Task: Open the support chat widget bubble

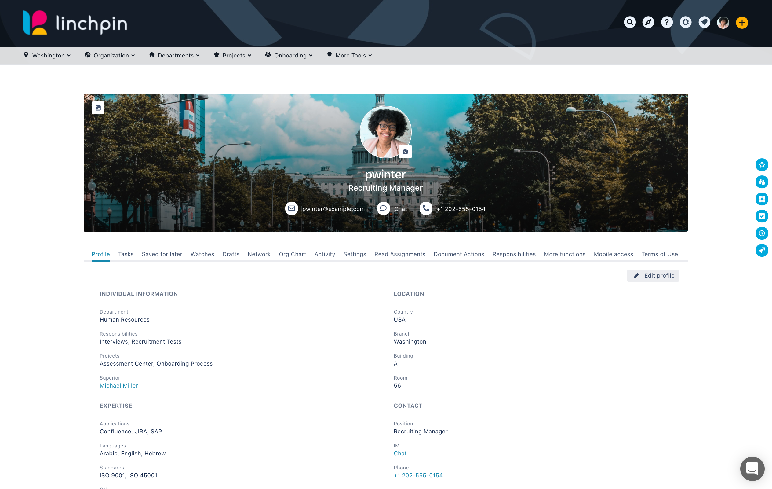Action: tap(752, 469)
